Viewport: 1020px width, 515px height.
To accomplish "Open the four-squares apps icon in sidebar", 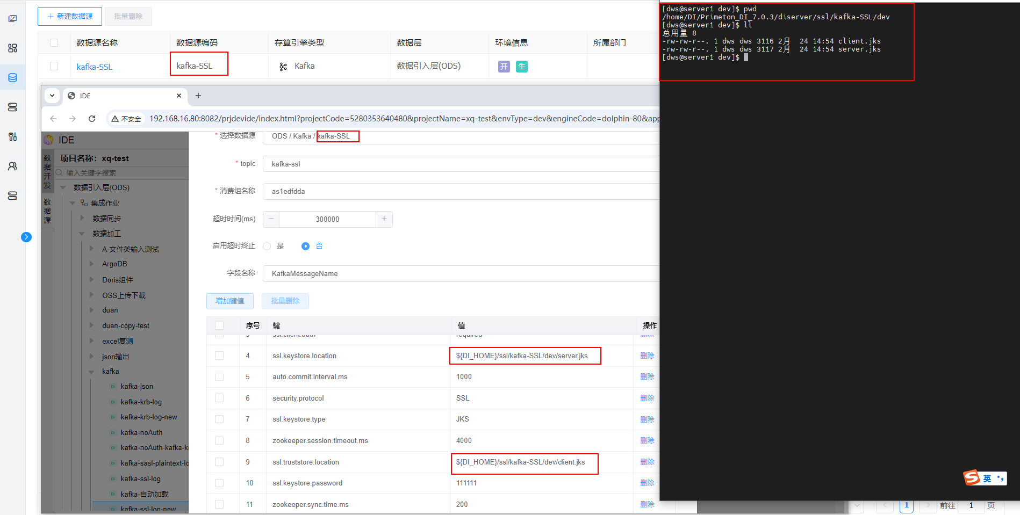I will 13,48.
